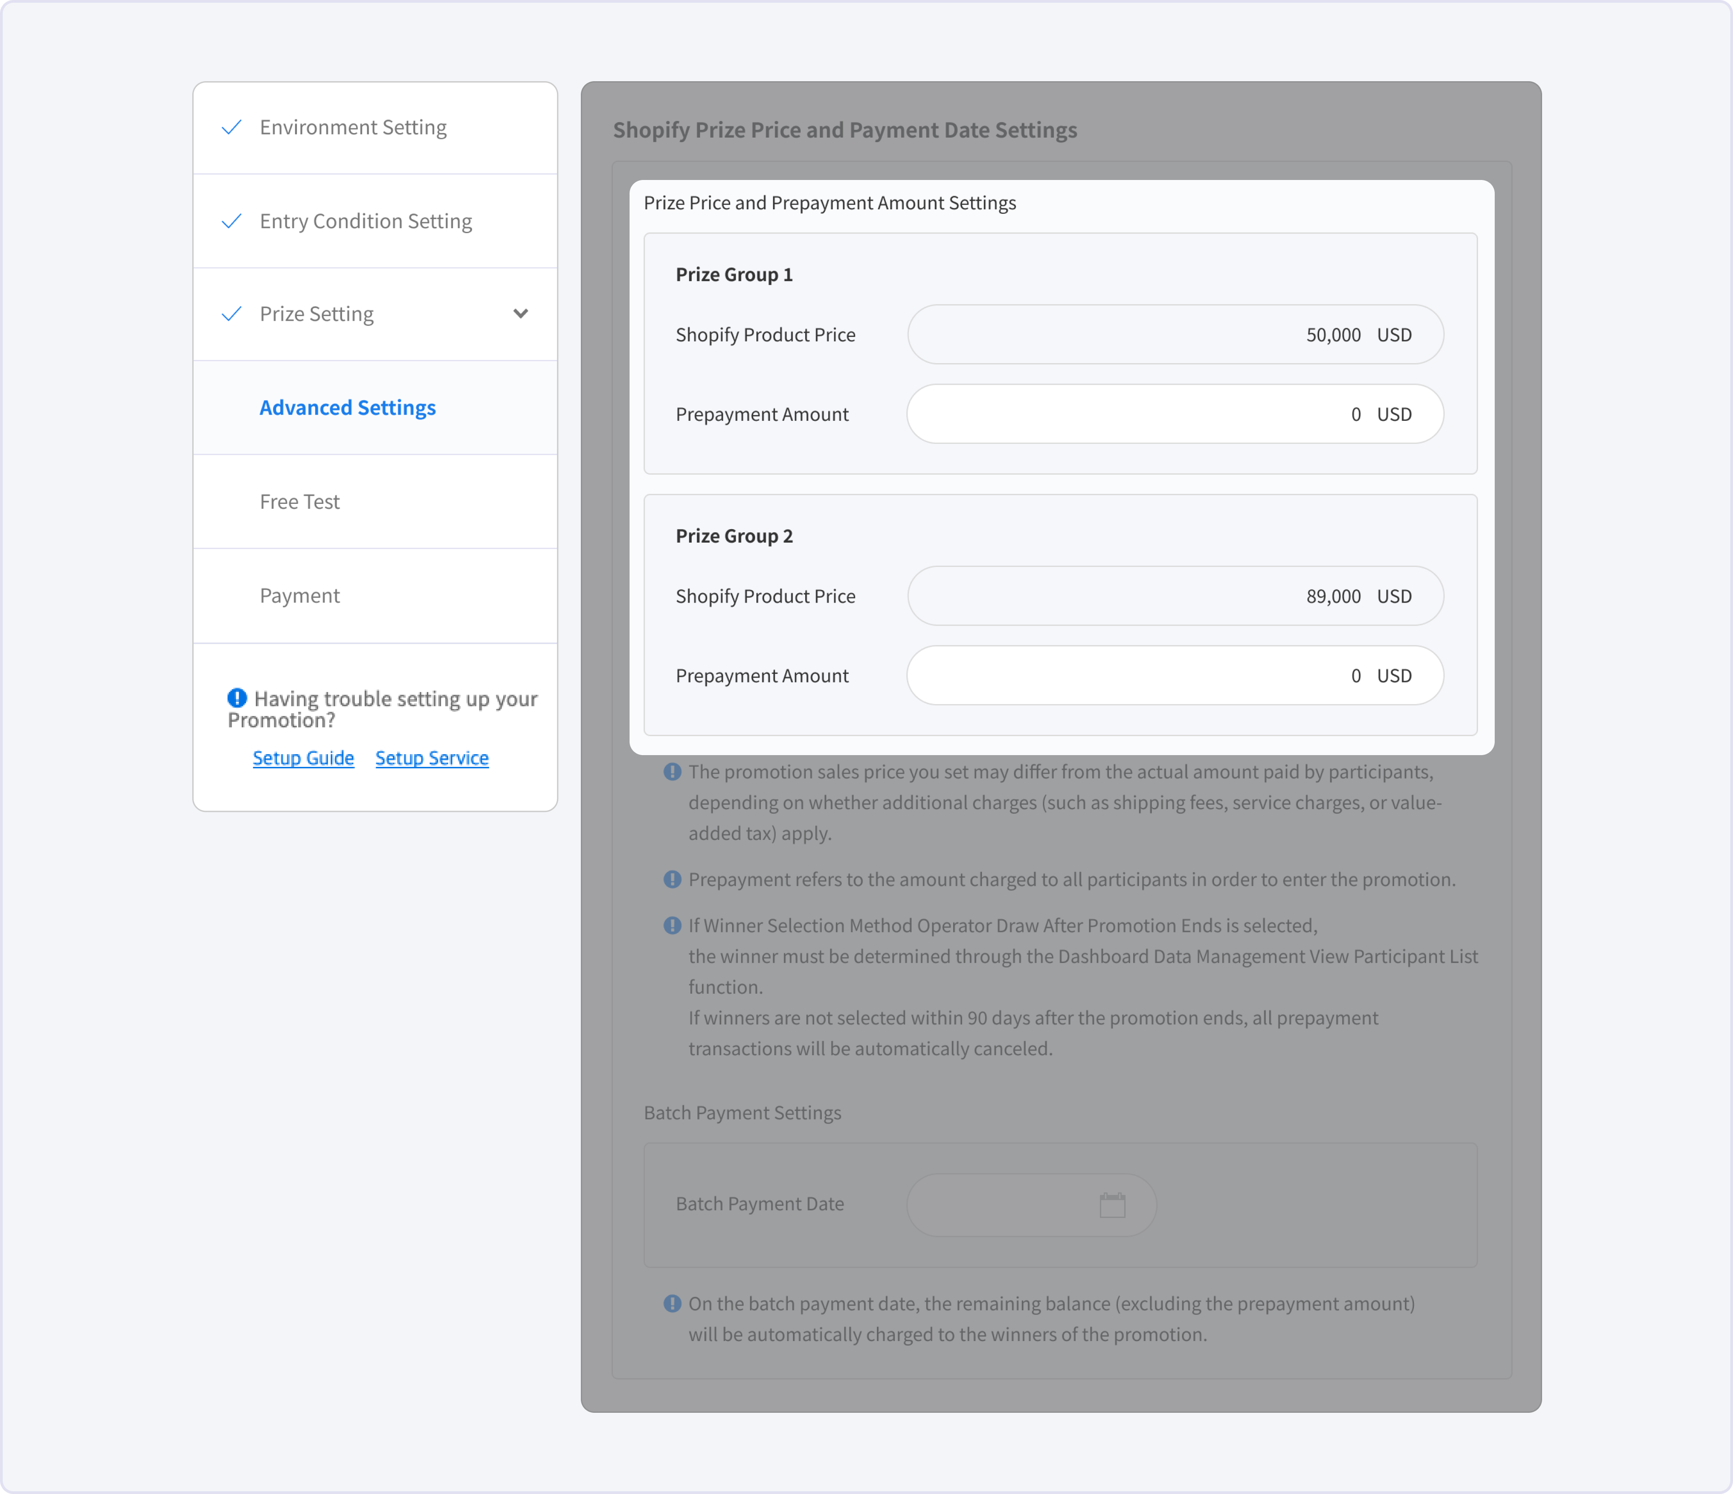Image resolution: width=1733 pixels, height=1494 pixels.
Task: Click the Prize Group 1 heading
Action: [734, 274]
